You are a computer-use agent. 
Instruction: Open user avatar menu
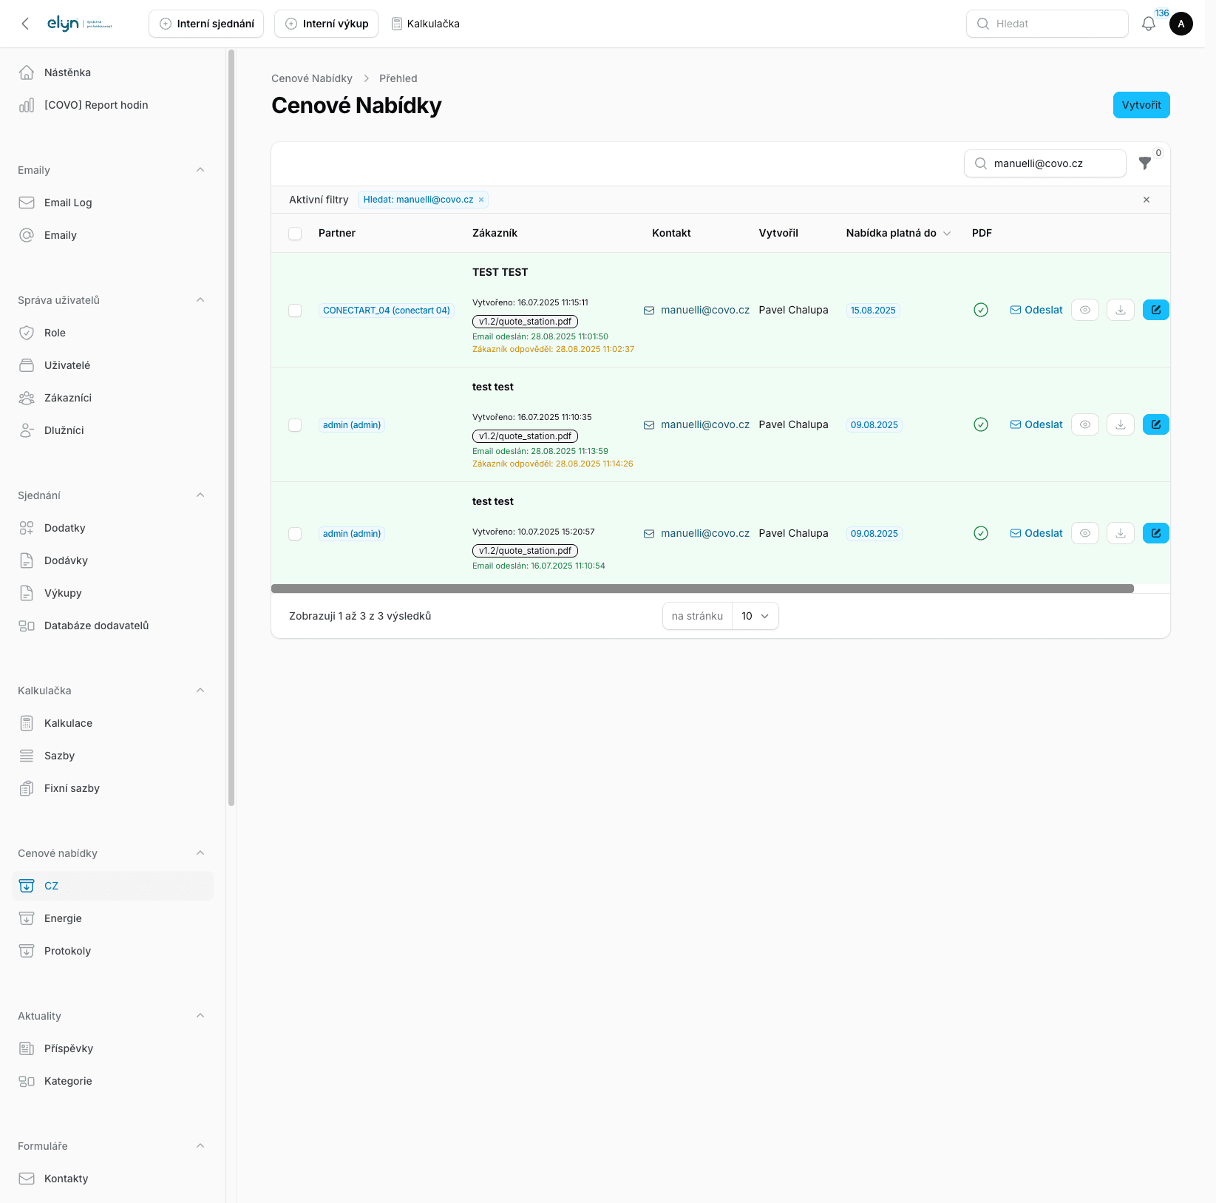click(x=1181, y=24)
